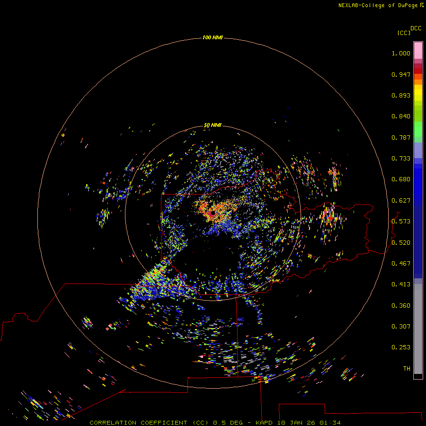Screen dimensions: 426x426
Task: Click the NEXLAB-College of DuPage credit text
Action: coord(381,5)
